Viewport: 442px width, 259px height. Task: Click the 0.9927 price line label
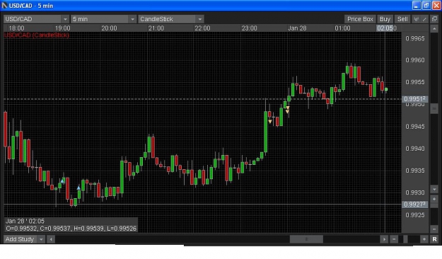tap(414, 205)
